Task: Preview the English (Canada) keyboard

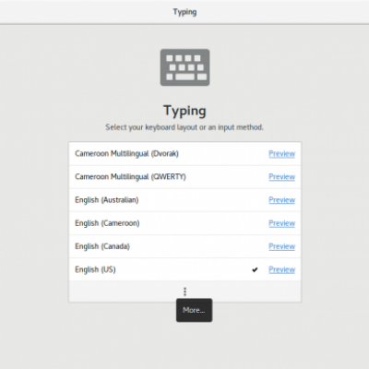Action: pyautogui.click(x=281, y=246)
